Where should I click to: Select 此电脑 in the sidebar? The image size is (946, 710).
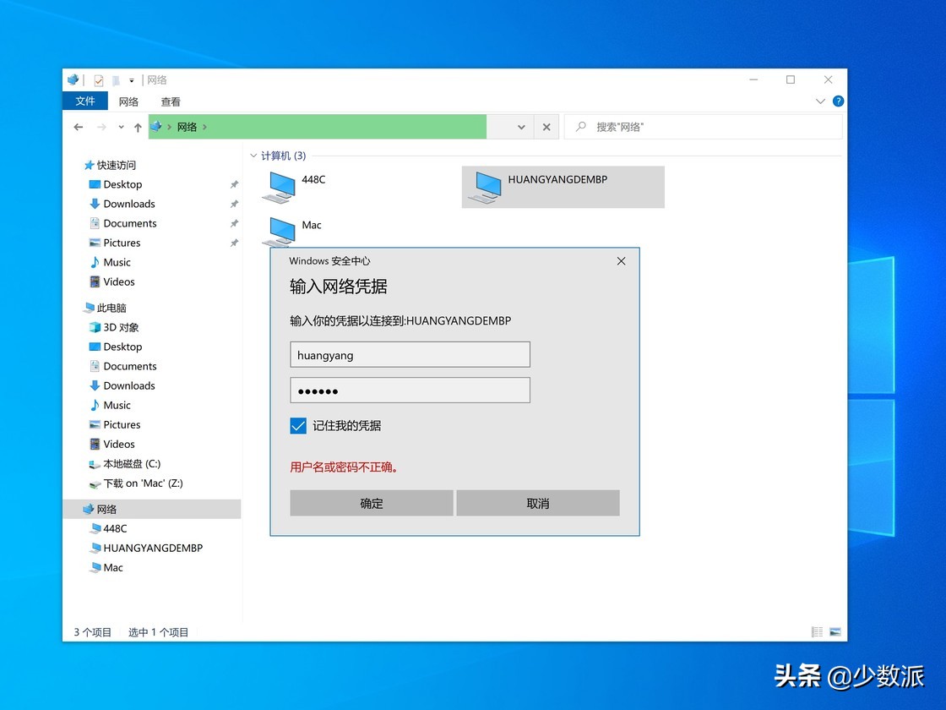(x=106, y=308)
